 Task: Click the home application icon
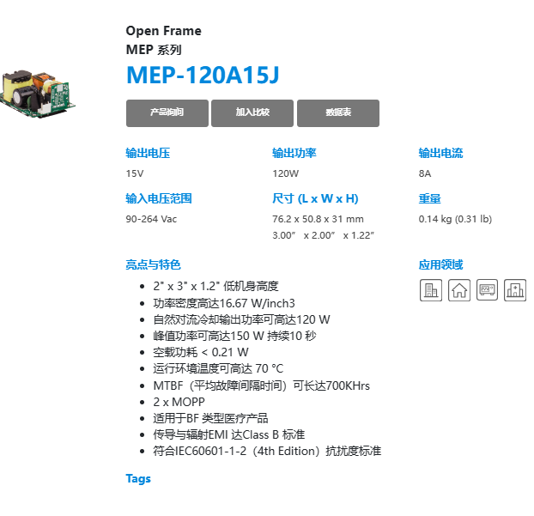pos(459,290)
